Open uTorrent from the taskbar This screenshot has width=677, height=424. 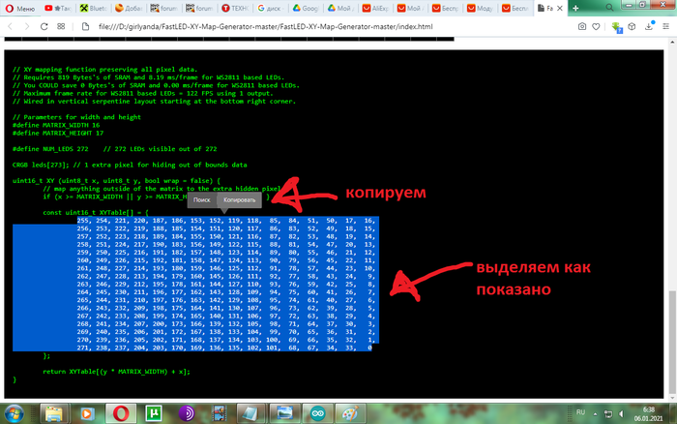tap(154, 413)
